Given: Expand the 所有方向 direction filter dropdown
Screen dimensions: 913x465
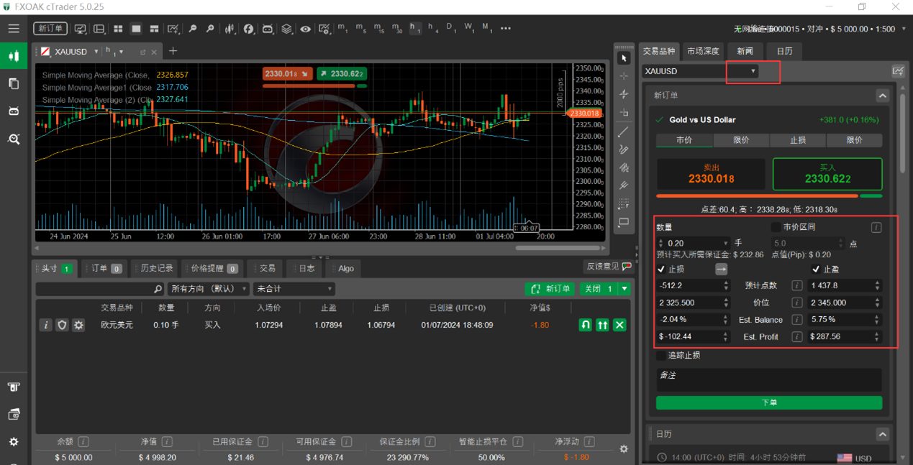Looking at the screenshot, I should [208, 289].
